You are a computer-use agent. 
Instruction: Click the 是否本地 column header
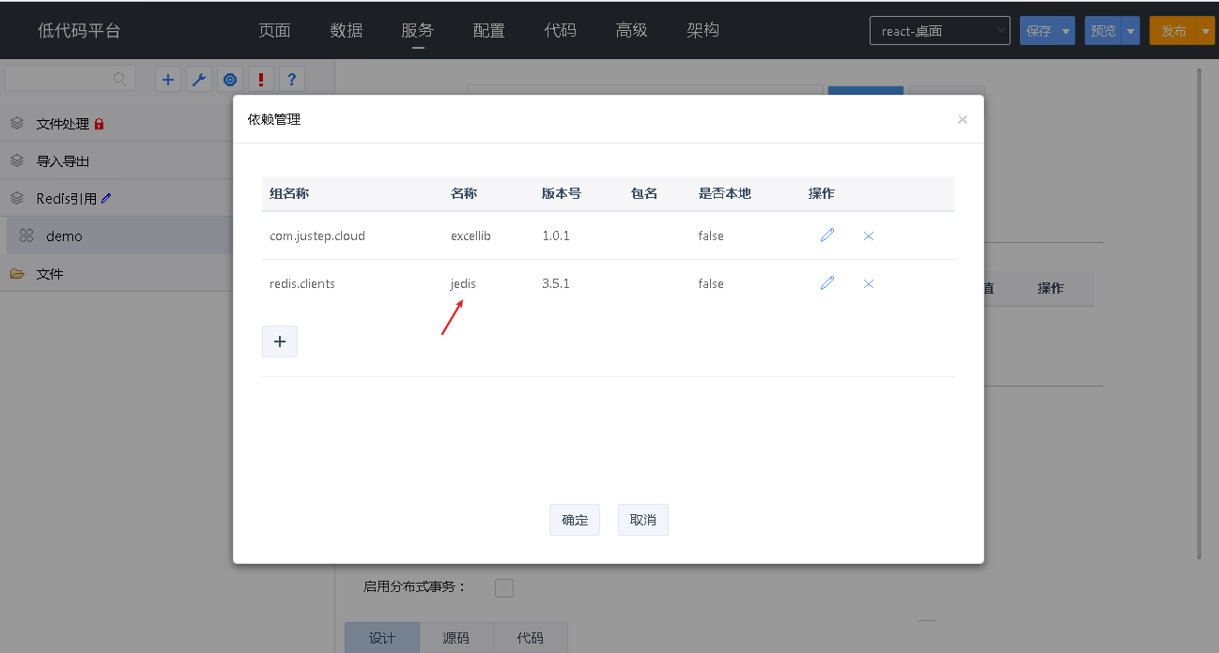tap(725, 193)
